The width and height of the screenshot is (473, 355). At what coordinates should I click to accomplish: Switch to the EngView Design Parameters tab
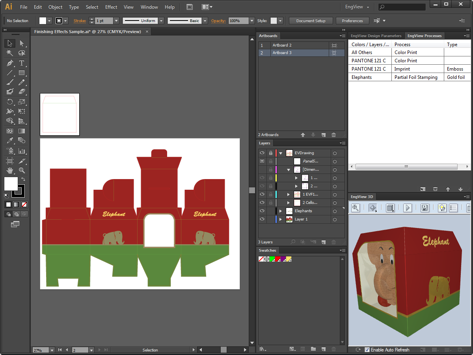[376, 35]
